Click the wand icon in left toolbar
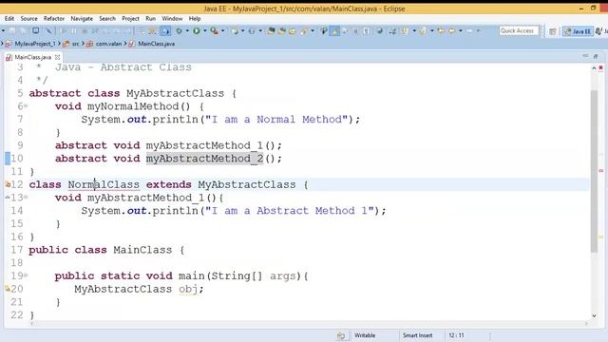Screen dimensions: 608x342 click(48, 30)
